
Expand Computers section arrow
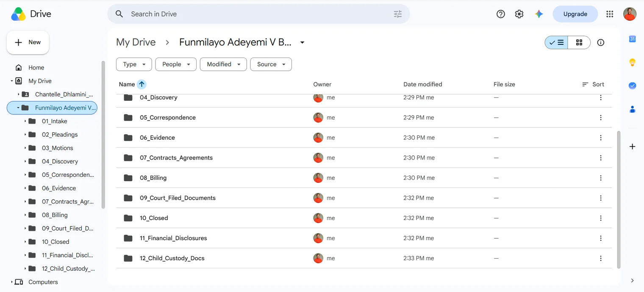tap(12, 282)
